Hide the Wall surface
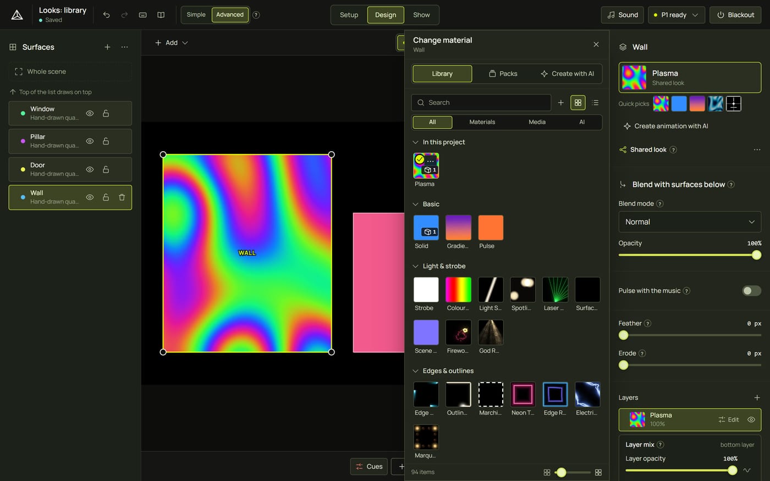The image size is (770, 481). pos(90,197)
